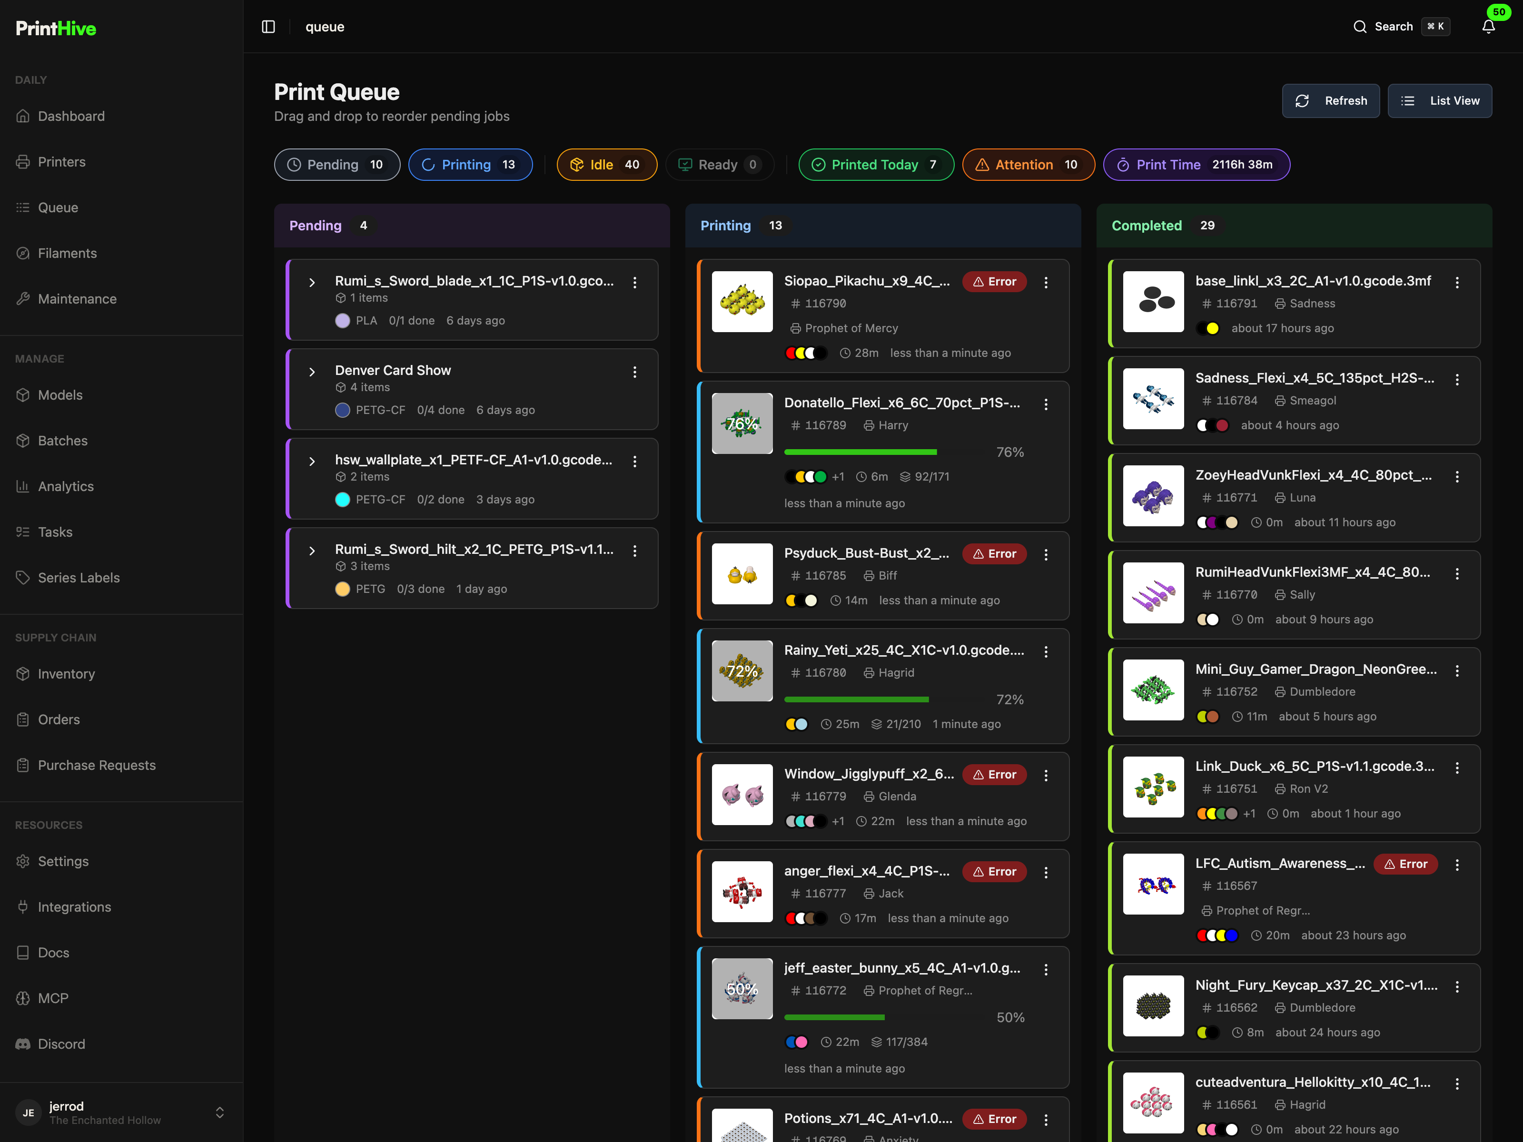The width and height of the screenshot is (1523, 1142).
Task: Filter queue by Printing status chip
Action: 470,165
